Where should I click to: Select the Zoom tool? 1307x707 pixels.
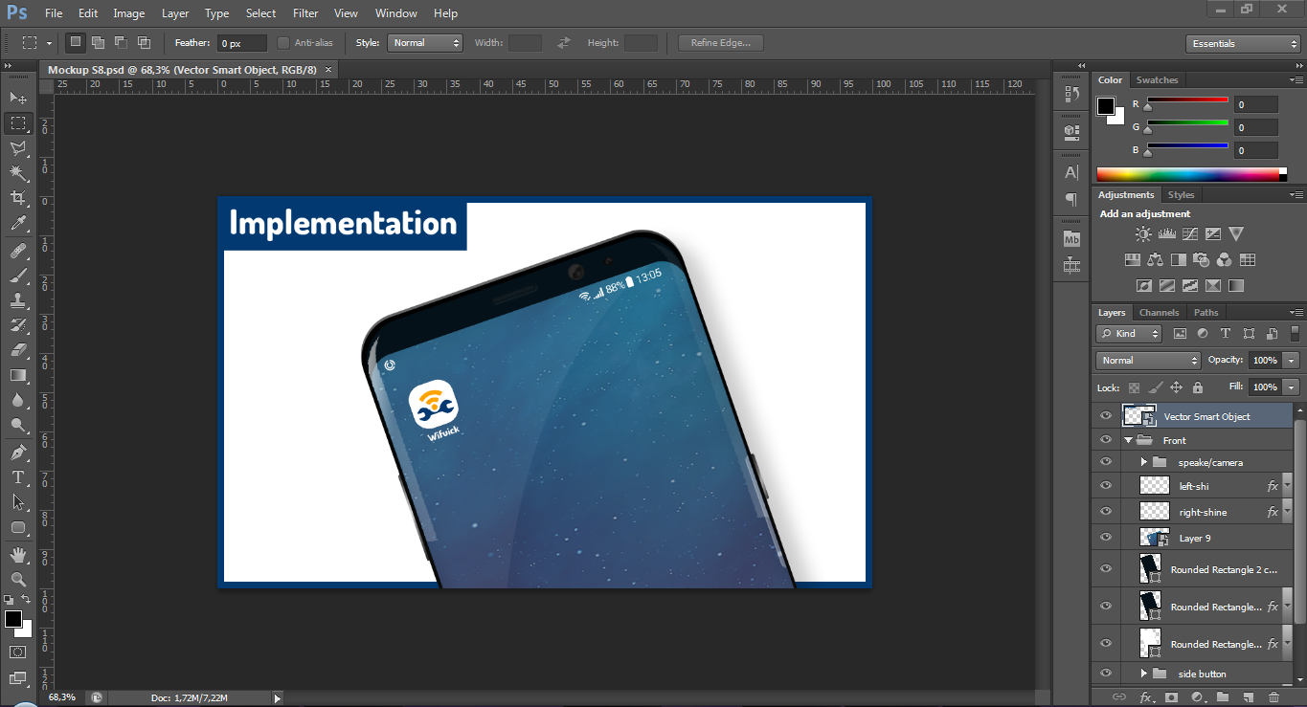point(18,579)
